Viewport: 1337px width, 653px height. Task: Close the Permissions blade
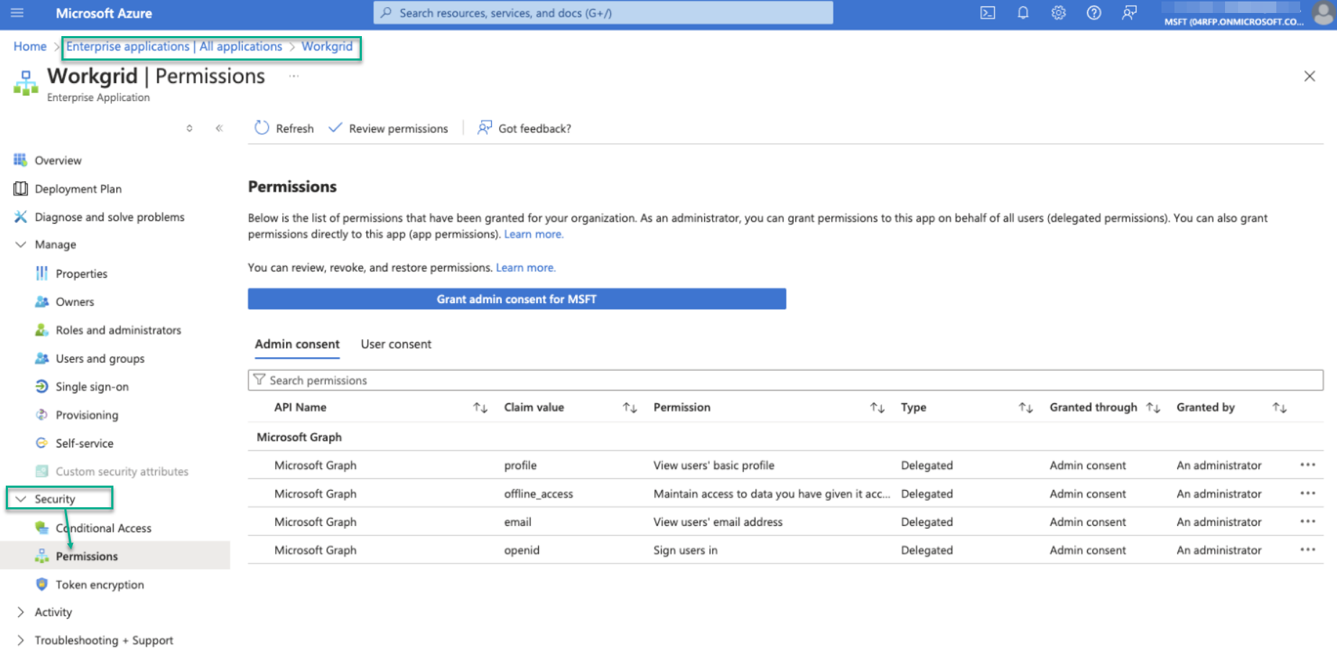pyautogui.click(x=1310, y=76)
